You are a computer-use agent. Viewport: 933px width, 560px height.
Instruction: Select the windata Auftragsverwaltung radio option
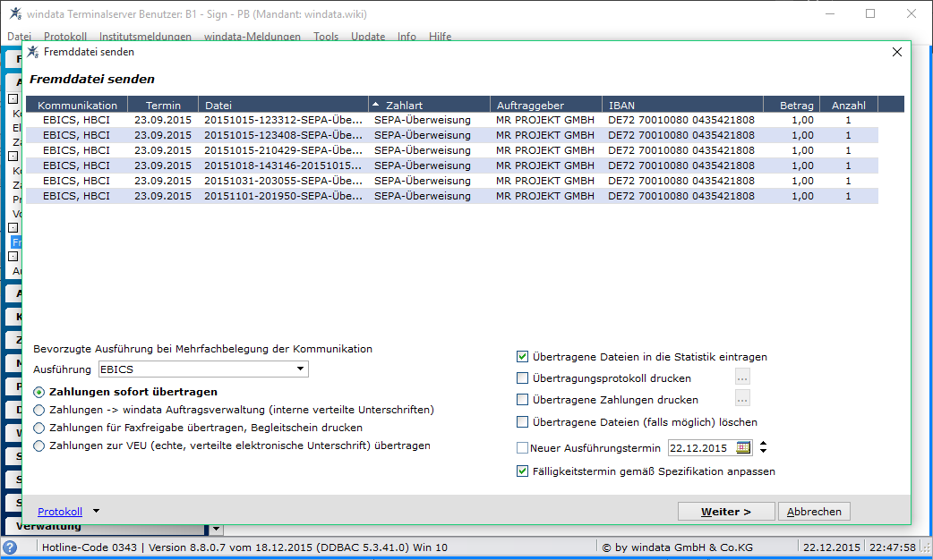click(x=39, y=411)
